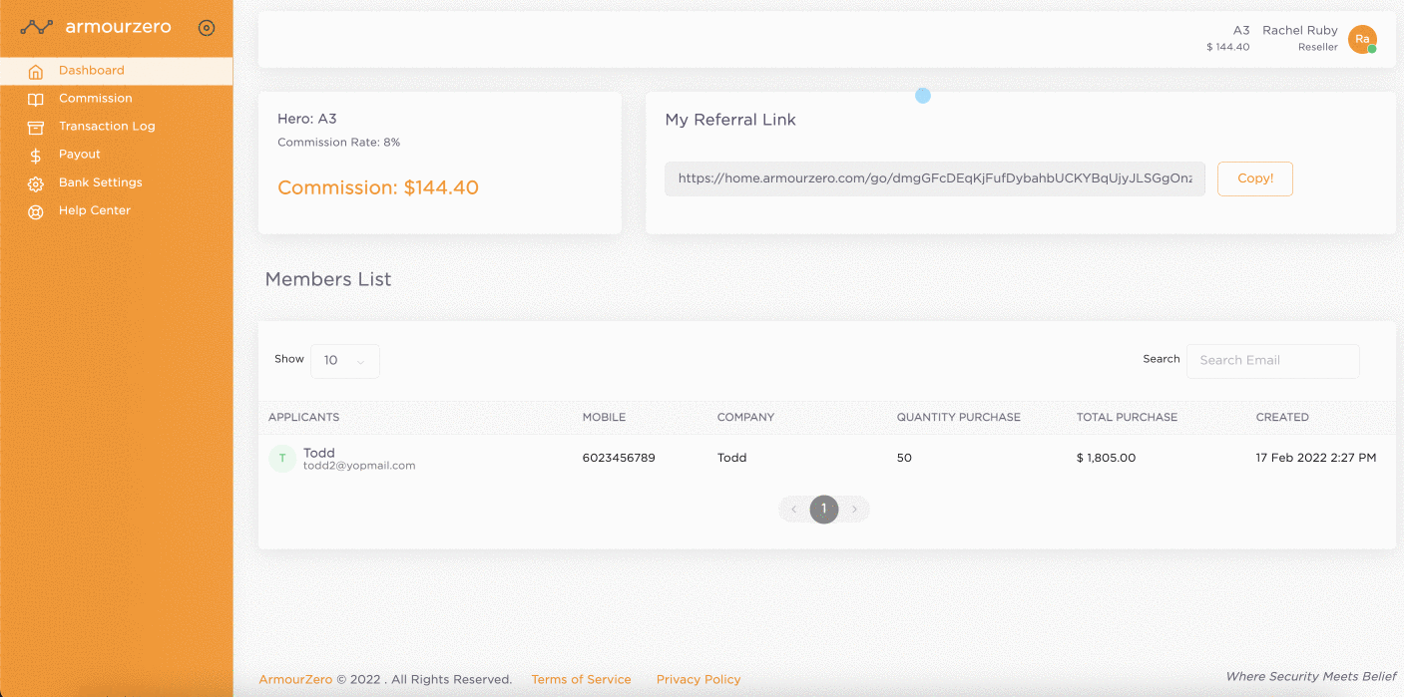Open the Payout menu item
Viewport: 1404px width, 697px height.
(x=117, y=155)
